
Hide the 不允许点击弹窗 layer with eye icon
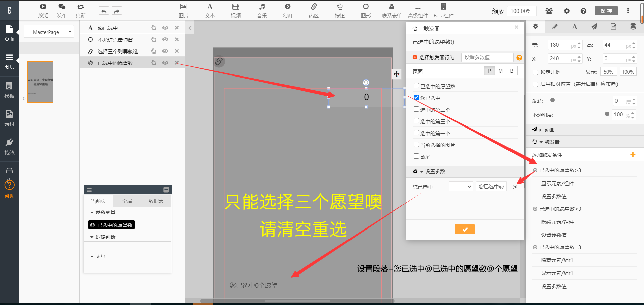coord(165,39)
